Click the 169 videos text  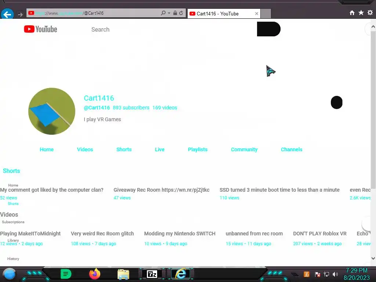point(165,108)
